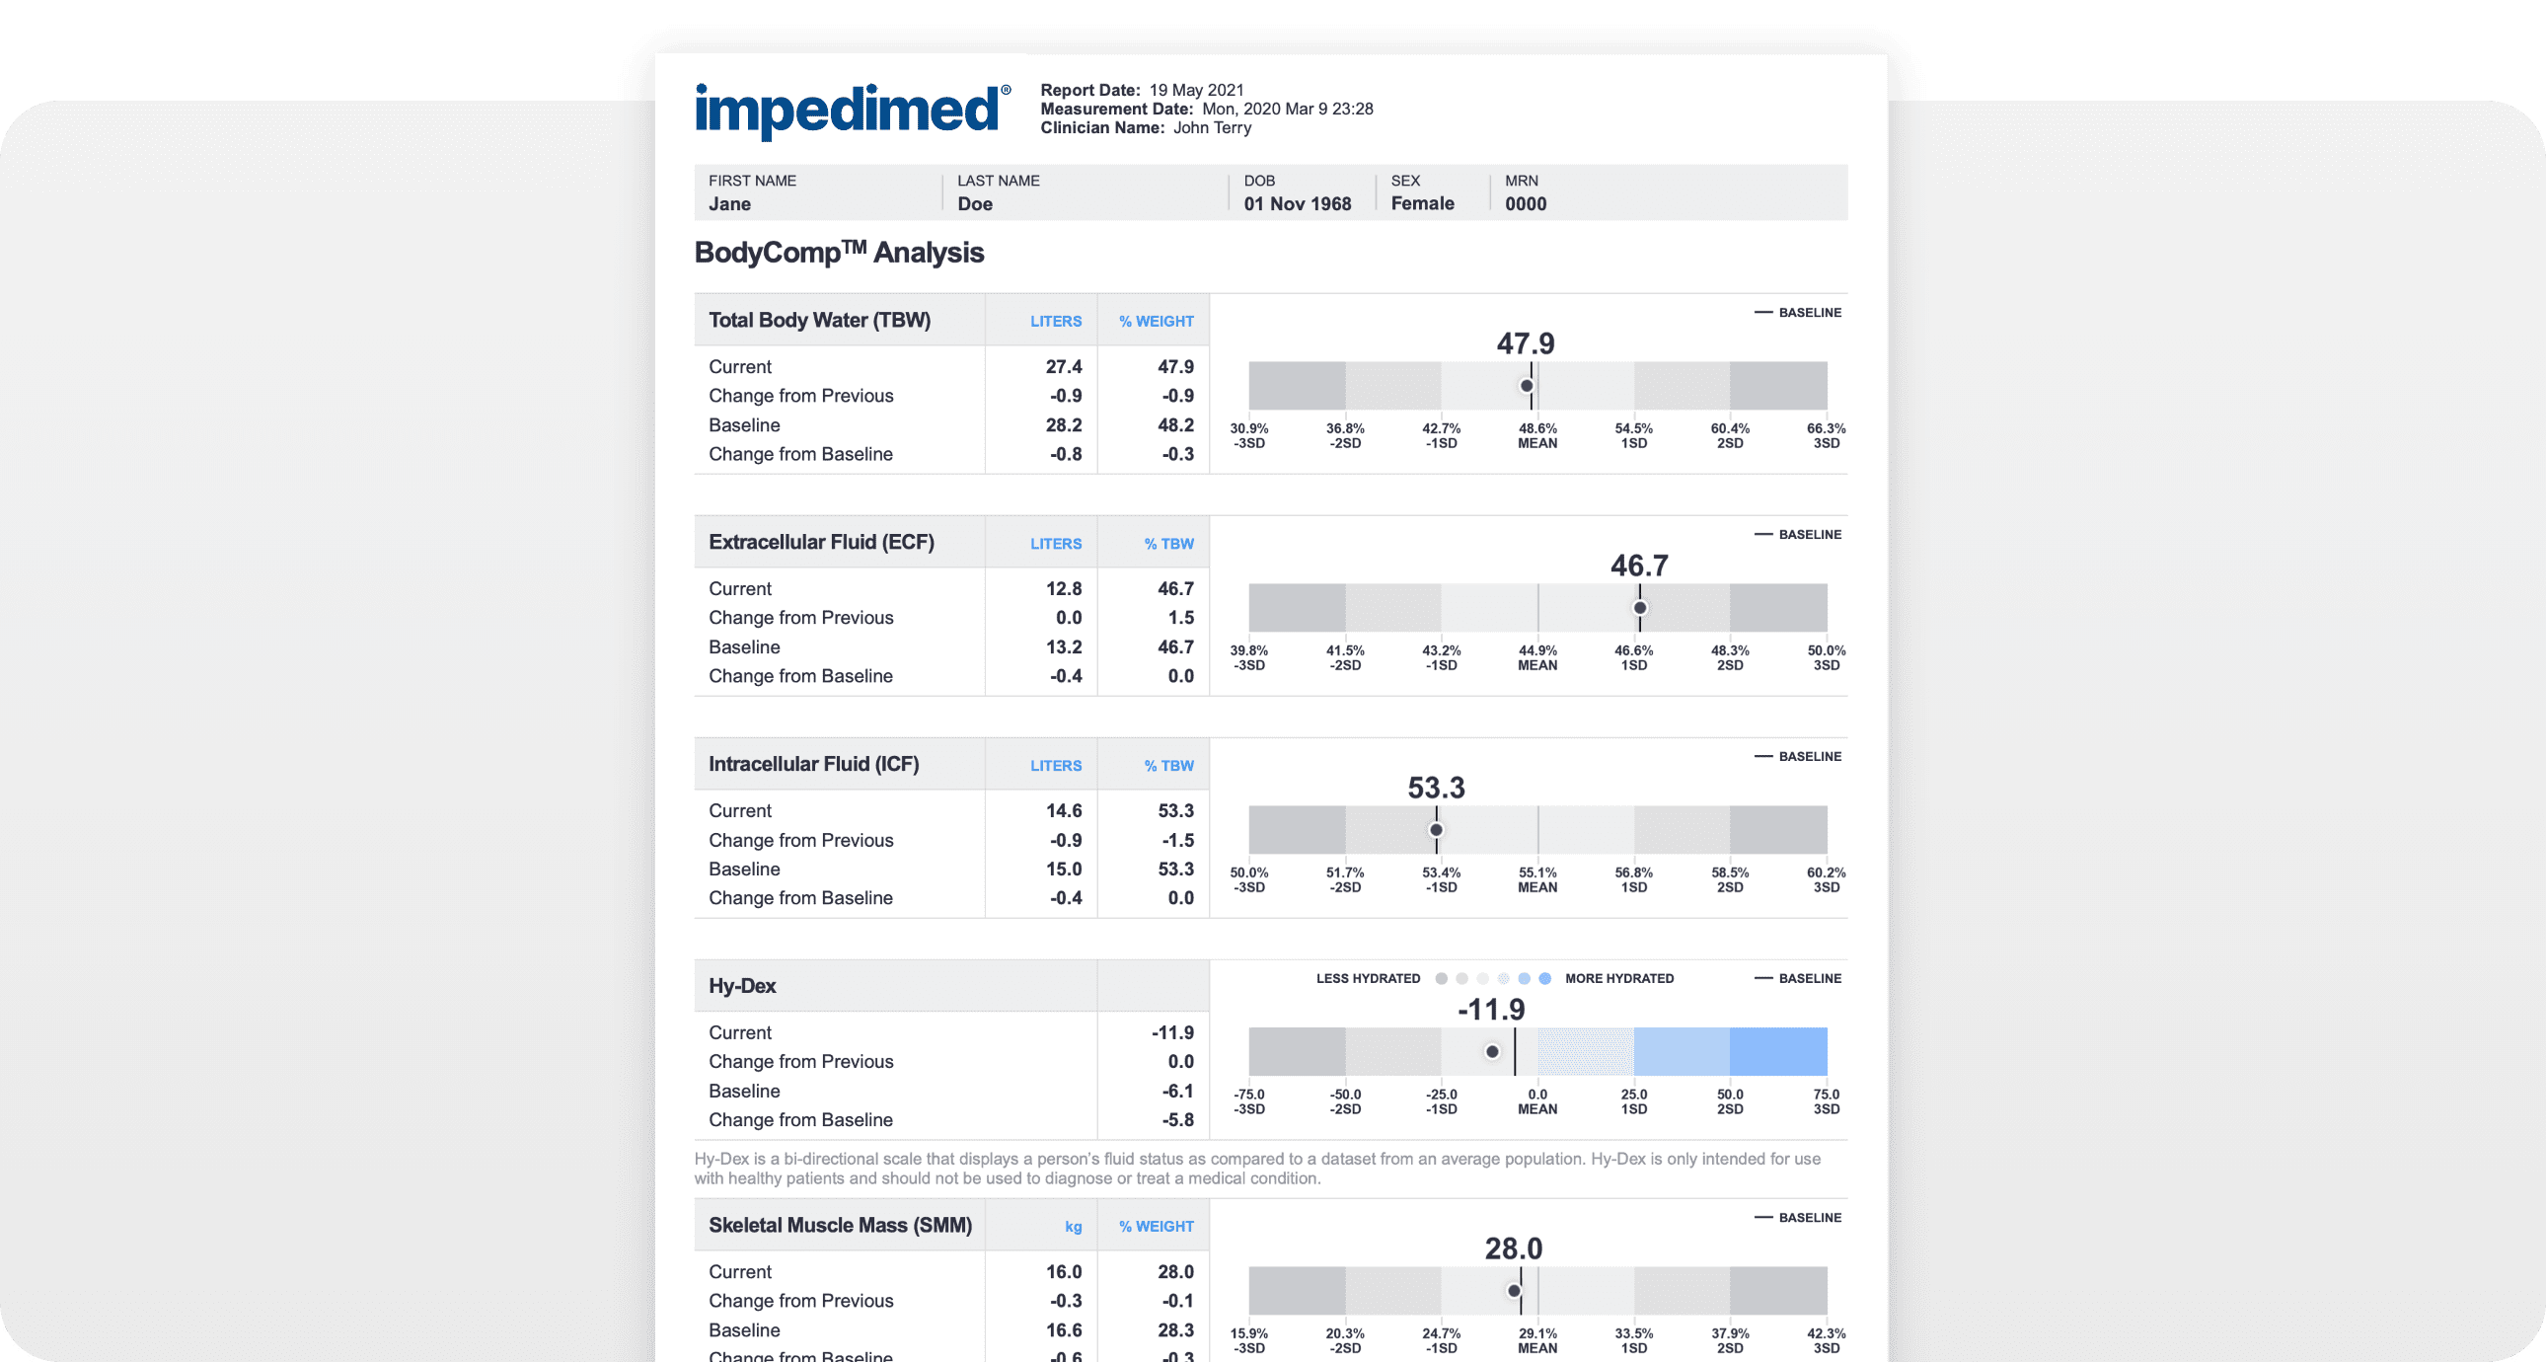Click 'Intracellular Fluid (ICF)' section header
Image resolution: width=2546 pixels, height=1362 pixels.
(x=813, y=764)
